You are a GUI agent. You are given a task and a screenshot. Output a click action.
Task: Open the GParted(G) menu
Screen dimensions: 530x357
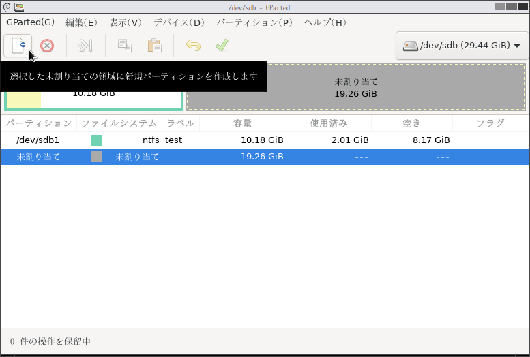click(x=31, y=22)
